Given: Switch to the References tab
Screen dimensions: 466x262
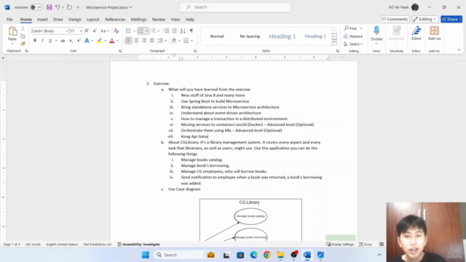Looking at the screenshot, I should [115, 20].
